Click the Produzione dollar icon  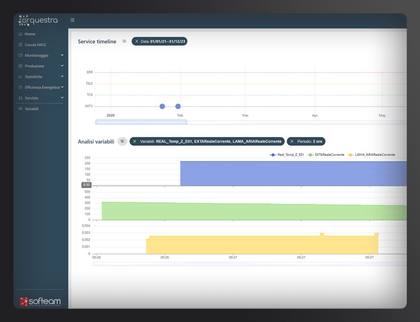point(21,66)
